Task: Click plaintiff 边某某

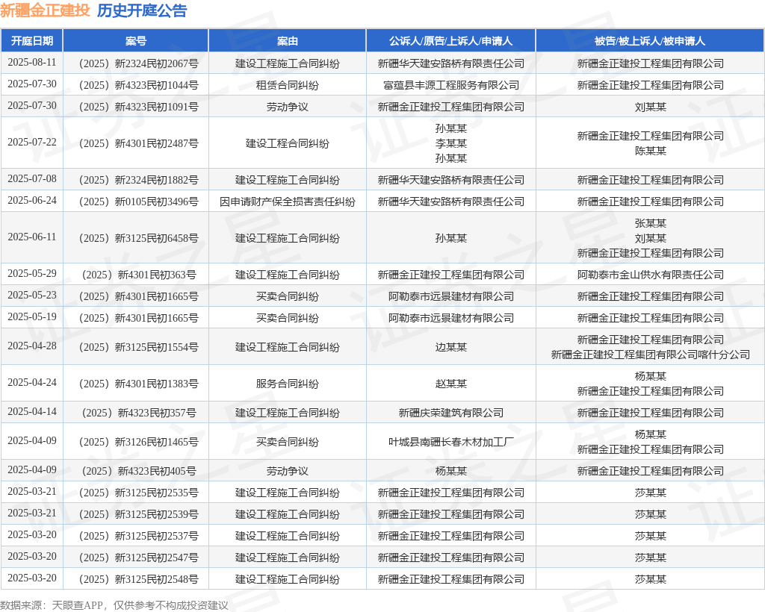Action: click(x=450, y=347)
